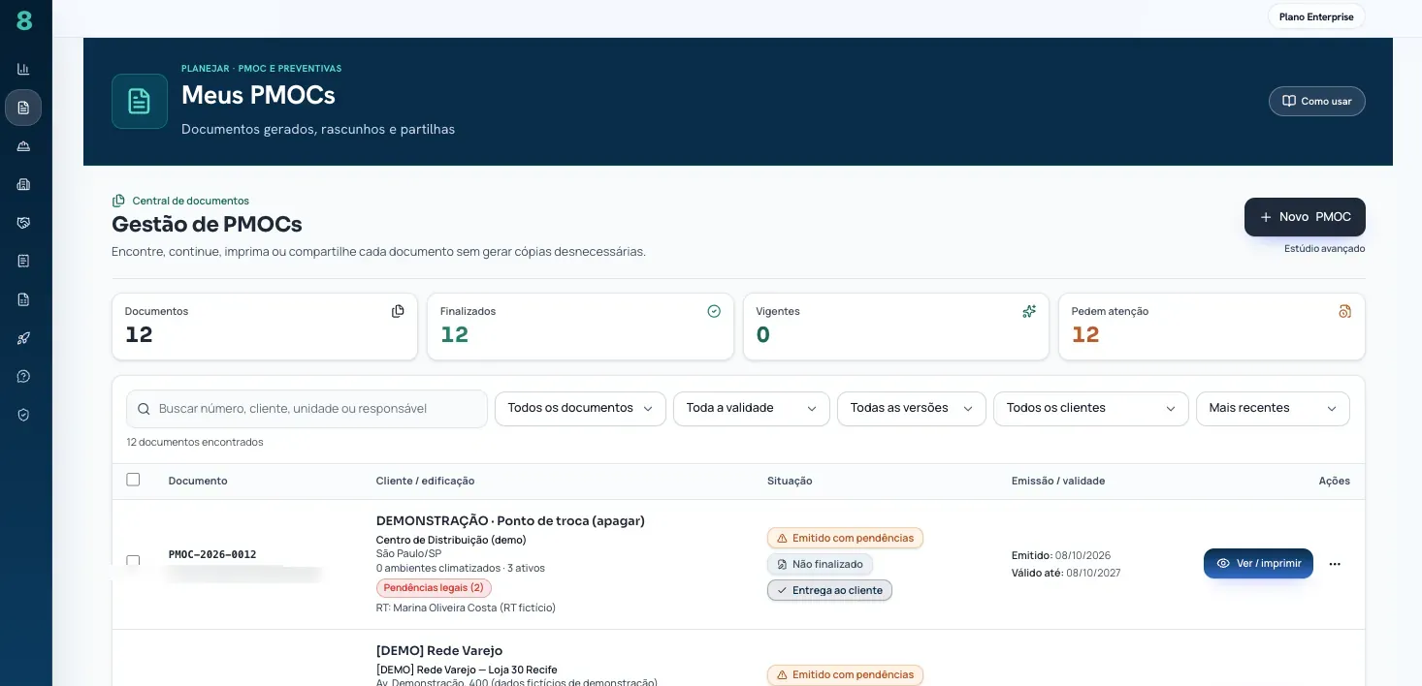Viewport: 1422px width, 686px height.
Task: Click RT: Marina Oliveira Costa text
Action: click(466, 608)
